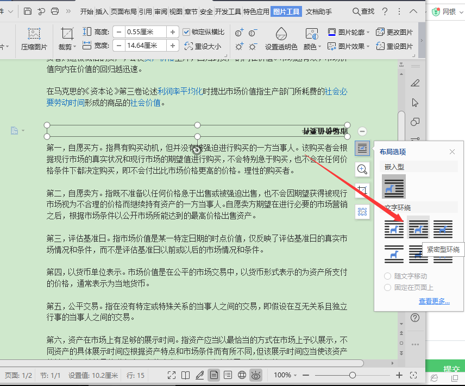Increase brightness with sun plus icon
Image resolution: width=465 pixels, height=386 pixels.
[x=240, y=46]
